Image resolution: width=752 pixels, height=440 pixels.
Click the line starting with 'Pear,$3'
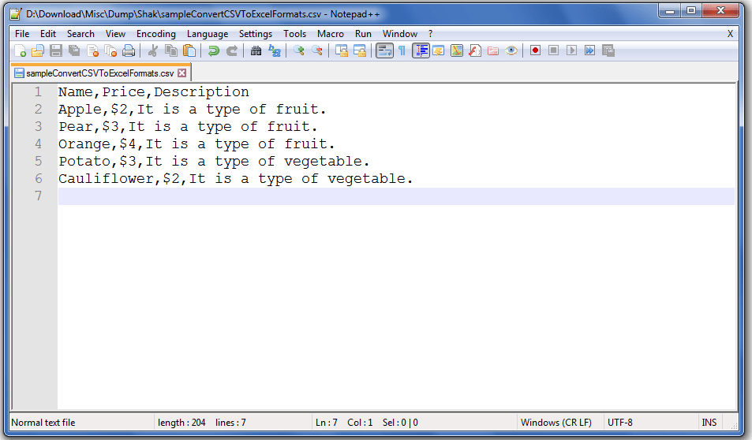click(x=188, y=126)
